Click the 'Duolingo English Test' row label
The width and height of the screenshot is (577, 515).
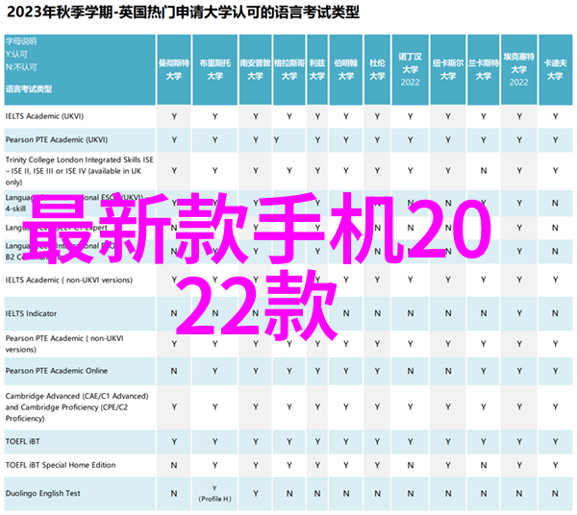coord(42,493)
